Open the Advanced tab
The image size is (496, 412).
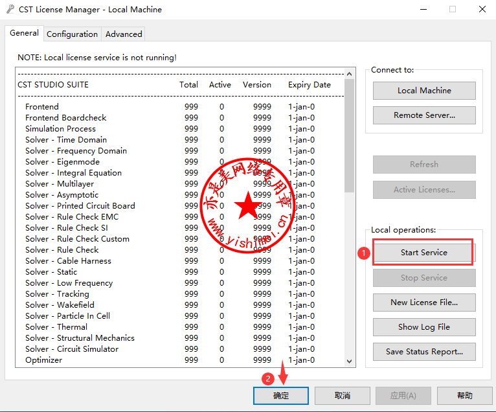[x=124, y=34]
